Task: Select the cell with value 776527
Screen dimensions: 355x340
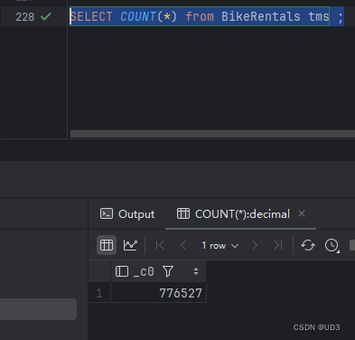Action: 159,293
